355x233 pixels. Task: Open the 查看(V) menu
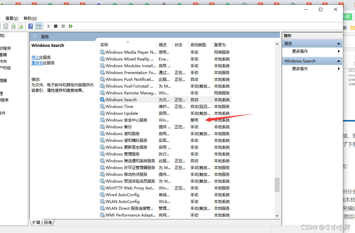(12, 18)
